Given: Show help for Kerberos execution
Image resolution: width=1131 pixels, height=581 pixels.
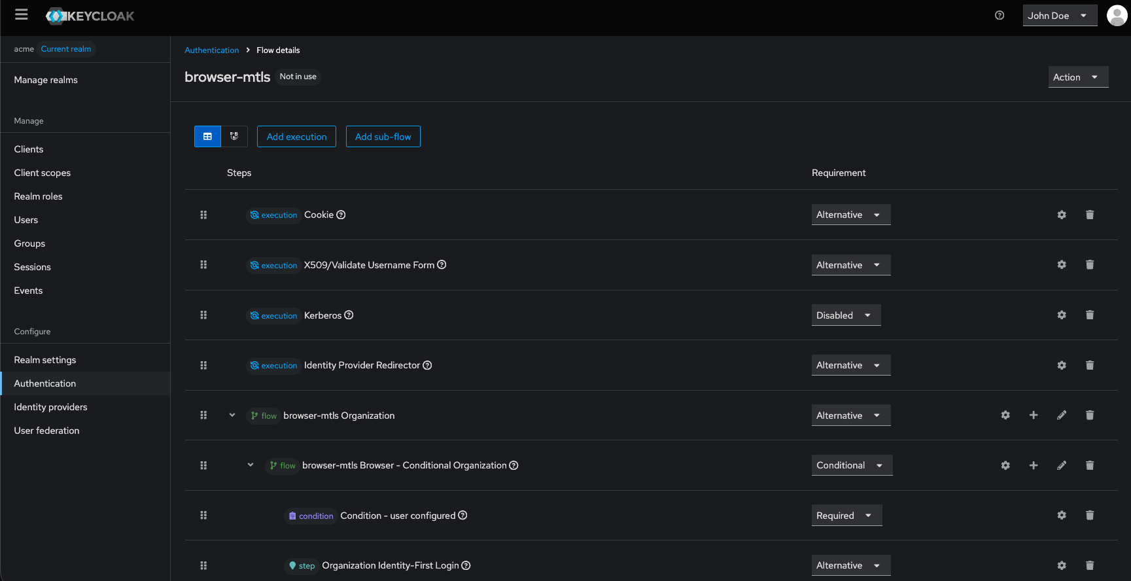Looking at the screenshot, I should 349,315.
